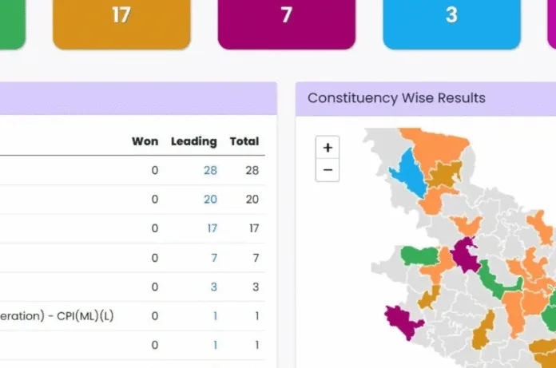Open the leading count link 17
The width and height of the screenshot is (556, 368).
click(x=212, y=228)
